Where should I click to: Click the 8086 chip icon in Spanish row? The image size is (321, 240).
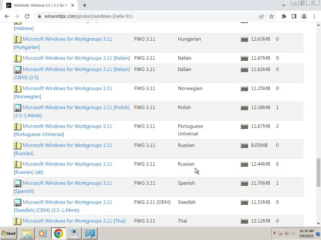(x=244, y=183)
